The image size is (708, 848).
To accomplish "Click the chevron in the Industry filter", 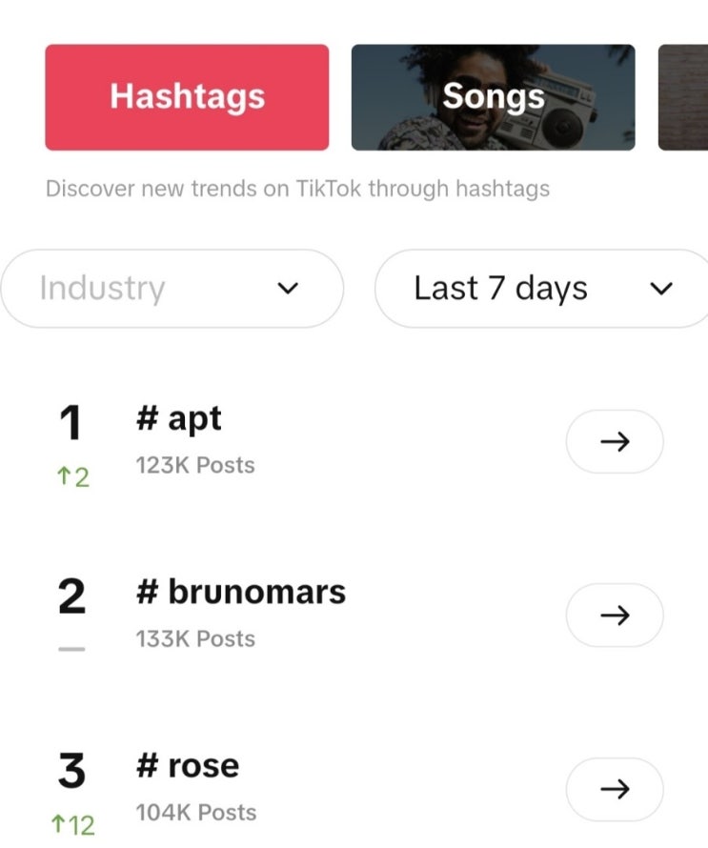I will 288,288.
